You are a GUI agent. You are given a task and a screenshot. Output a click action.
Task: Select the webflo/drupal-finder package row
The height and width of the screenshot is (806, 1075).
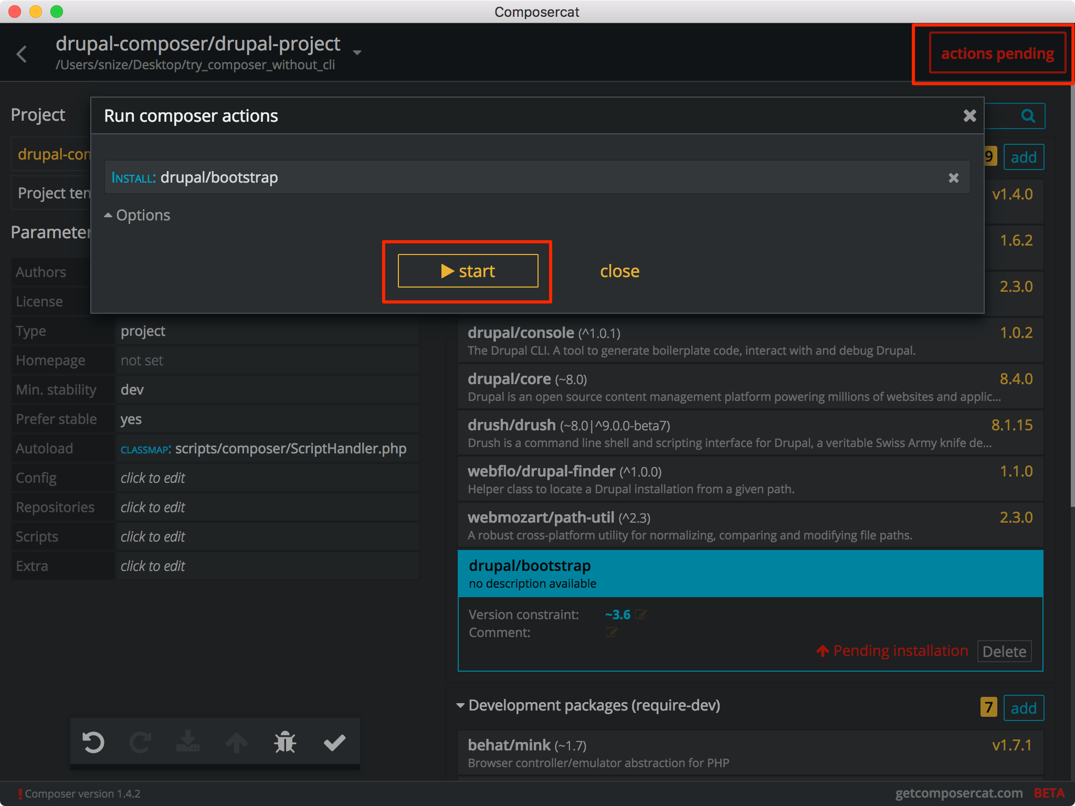coord(750,479)
